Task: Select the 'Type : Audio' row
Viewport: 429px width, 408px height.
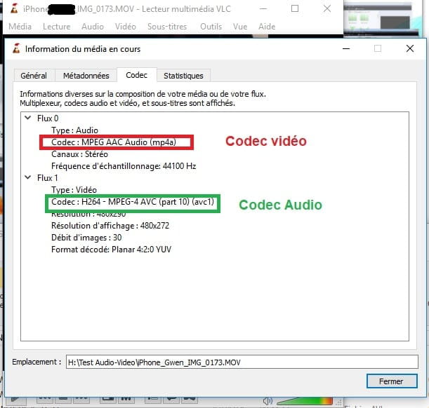Action: point(74,130)
